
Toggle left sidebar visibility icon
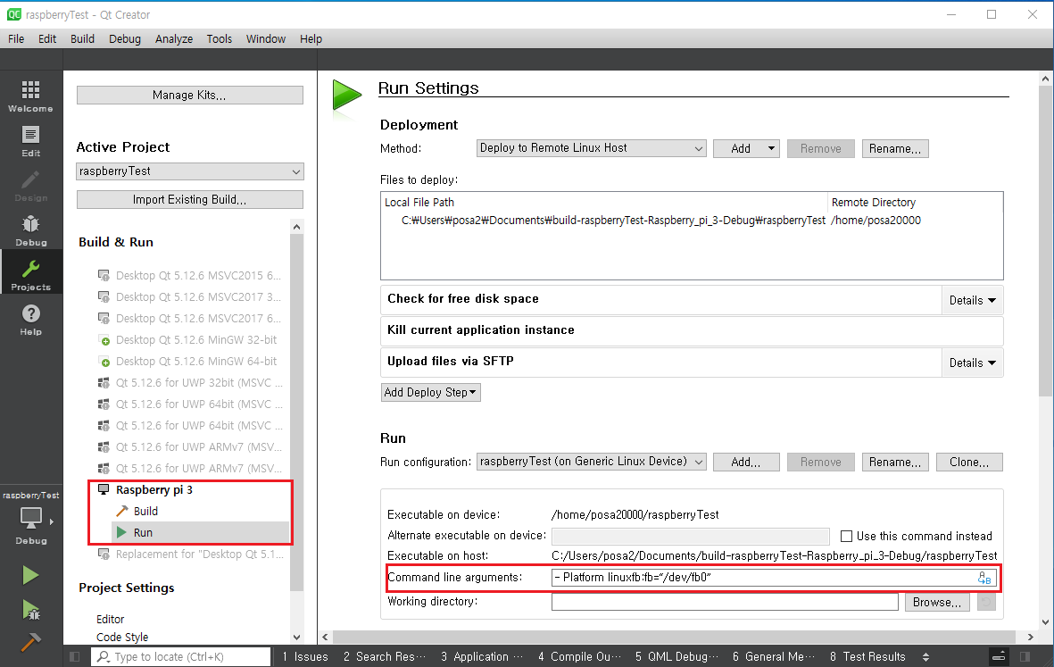(75, 657)
